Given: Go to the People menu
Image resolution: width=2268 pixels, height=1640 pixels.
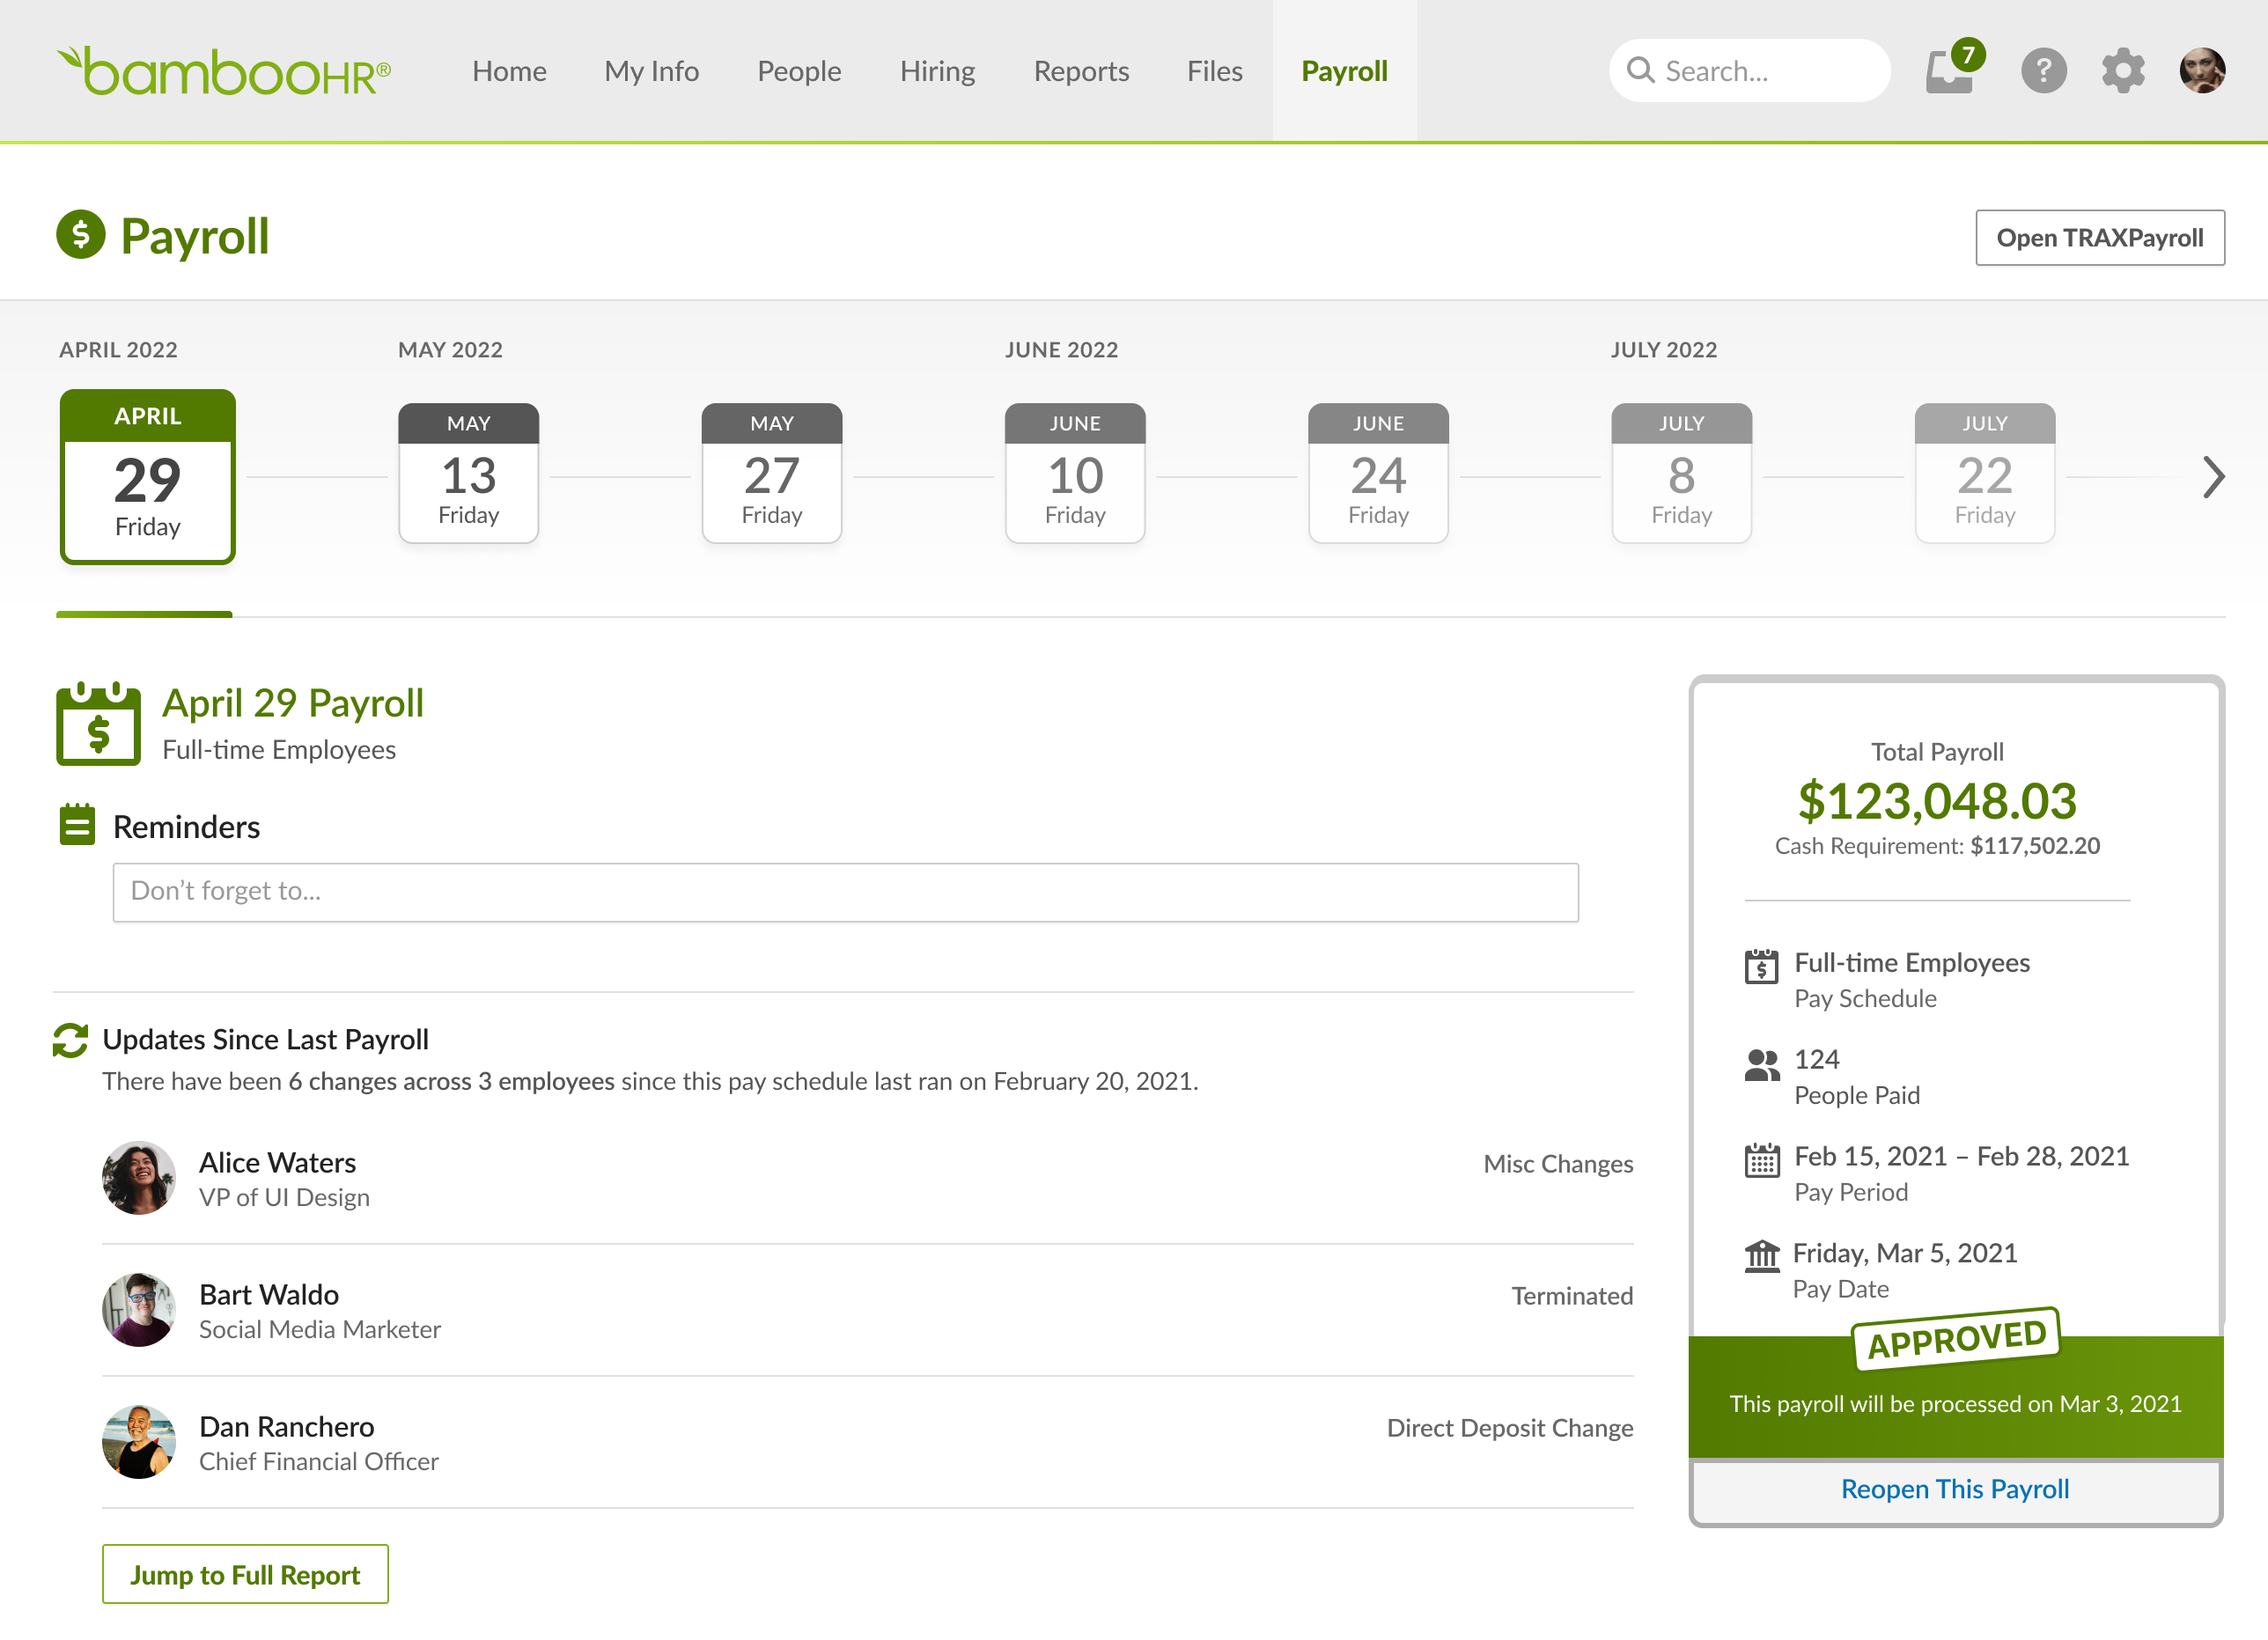Looking at the screenshot, I should (x=799, y=71).
